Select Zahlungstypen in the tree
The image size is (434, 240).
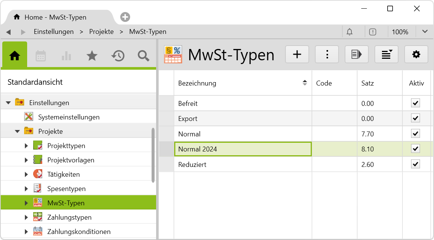pos(69,217)
